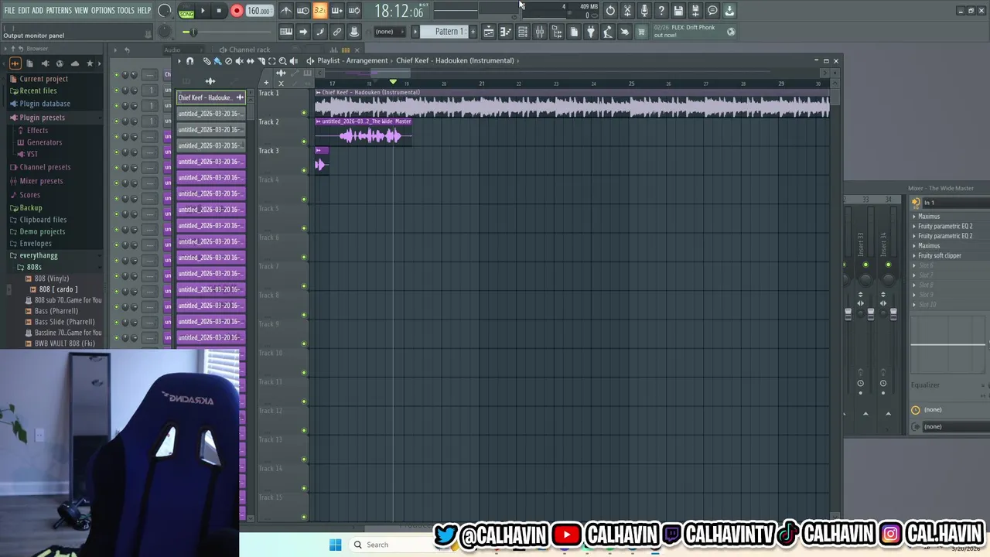Expand the Current project folder
This screenshot has width=990, height=557.
pyautogui.click(x=43, y=79)
